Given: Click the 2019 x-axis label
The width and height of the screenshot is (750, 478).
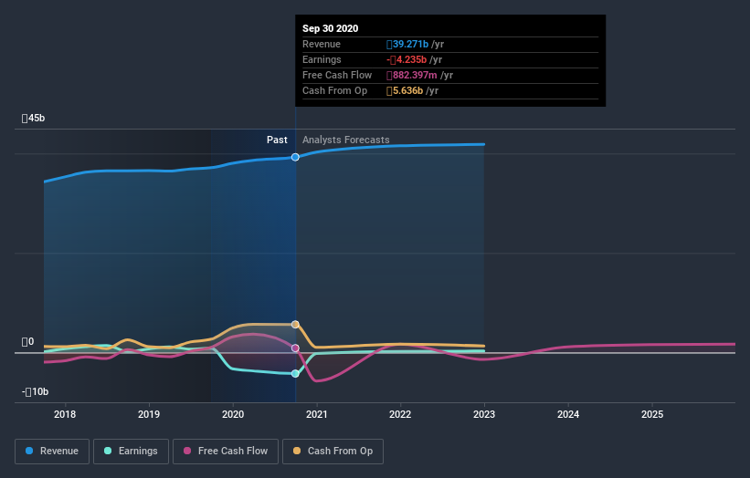Looking at the screenshot, I should (149, 414).
